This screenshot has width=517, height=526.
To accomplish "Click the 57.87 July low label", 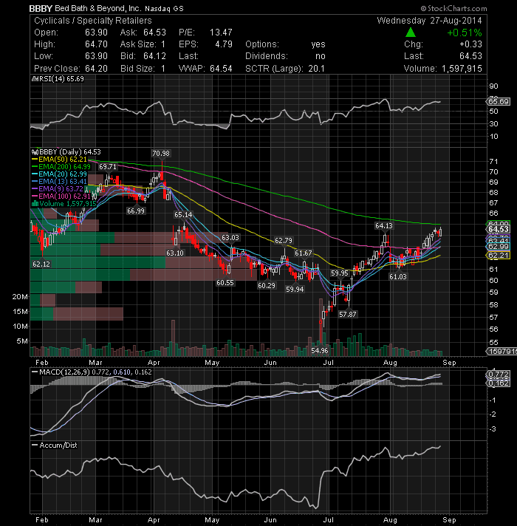I will [348, 314].
